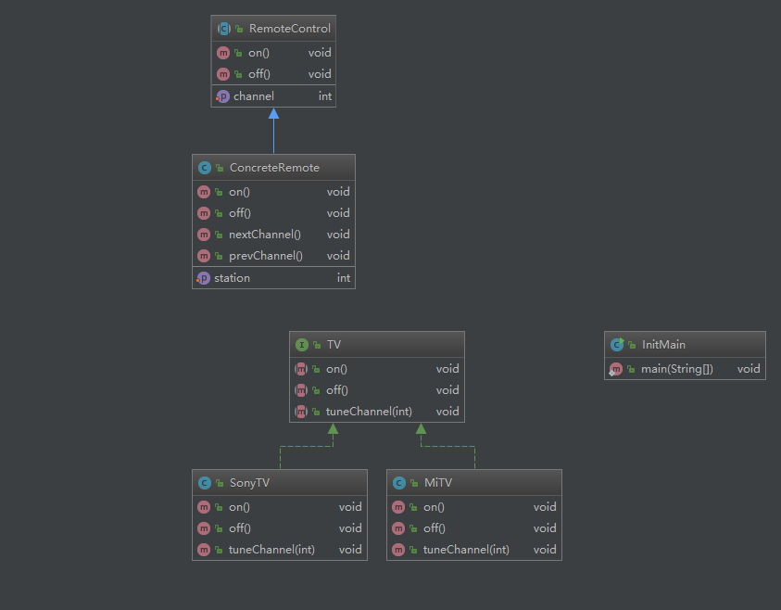The height and width of the screenshot is (610, 781).
Task: Click the public visibility icon beside RemoteControl title
Action: click(240, 30)
